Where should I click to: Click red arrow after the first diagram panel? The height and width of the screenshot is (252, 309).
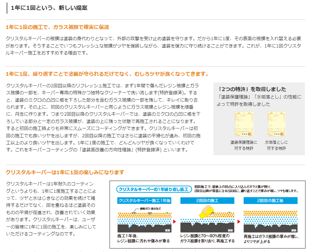tap(175, 222)
